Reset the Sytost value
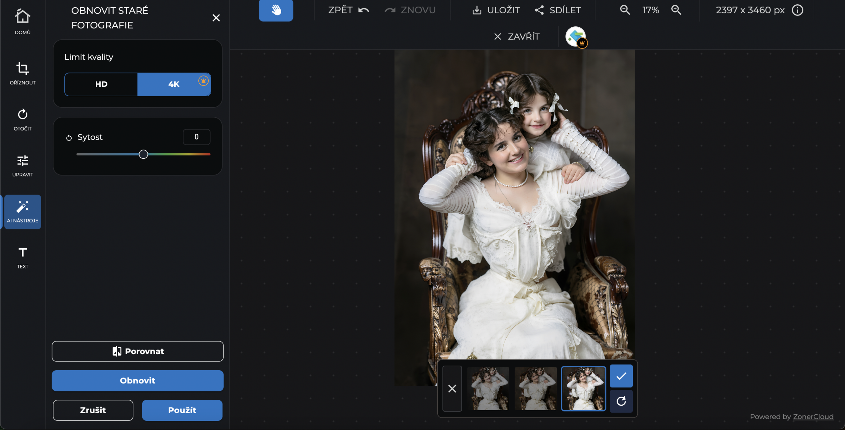 [69, 138]
